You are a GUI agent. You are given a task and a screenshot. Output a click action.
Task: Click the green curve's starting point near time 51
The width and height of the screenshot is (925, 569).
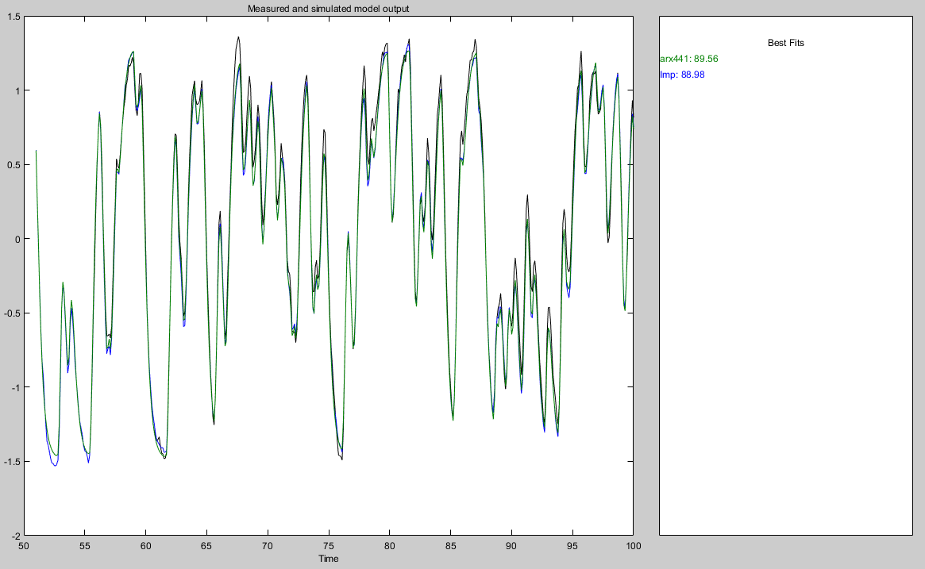click(x=37, y=151)
